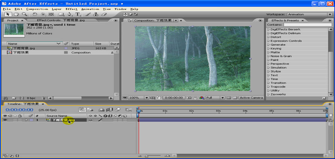Toggle the Motion Blur enable icon

(118, 110)
